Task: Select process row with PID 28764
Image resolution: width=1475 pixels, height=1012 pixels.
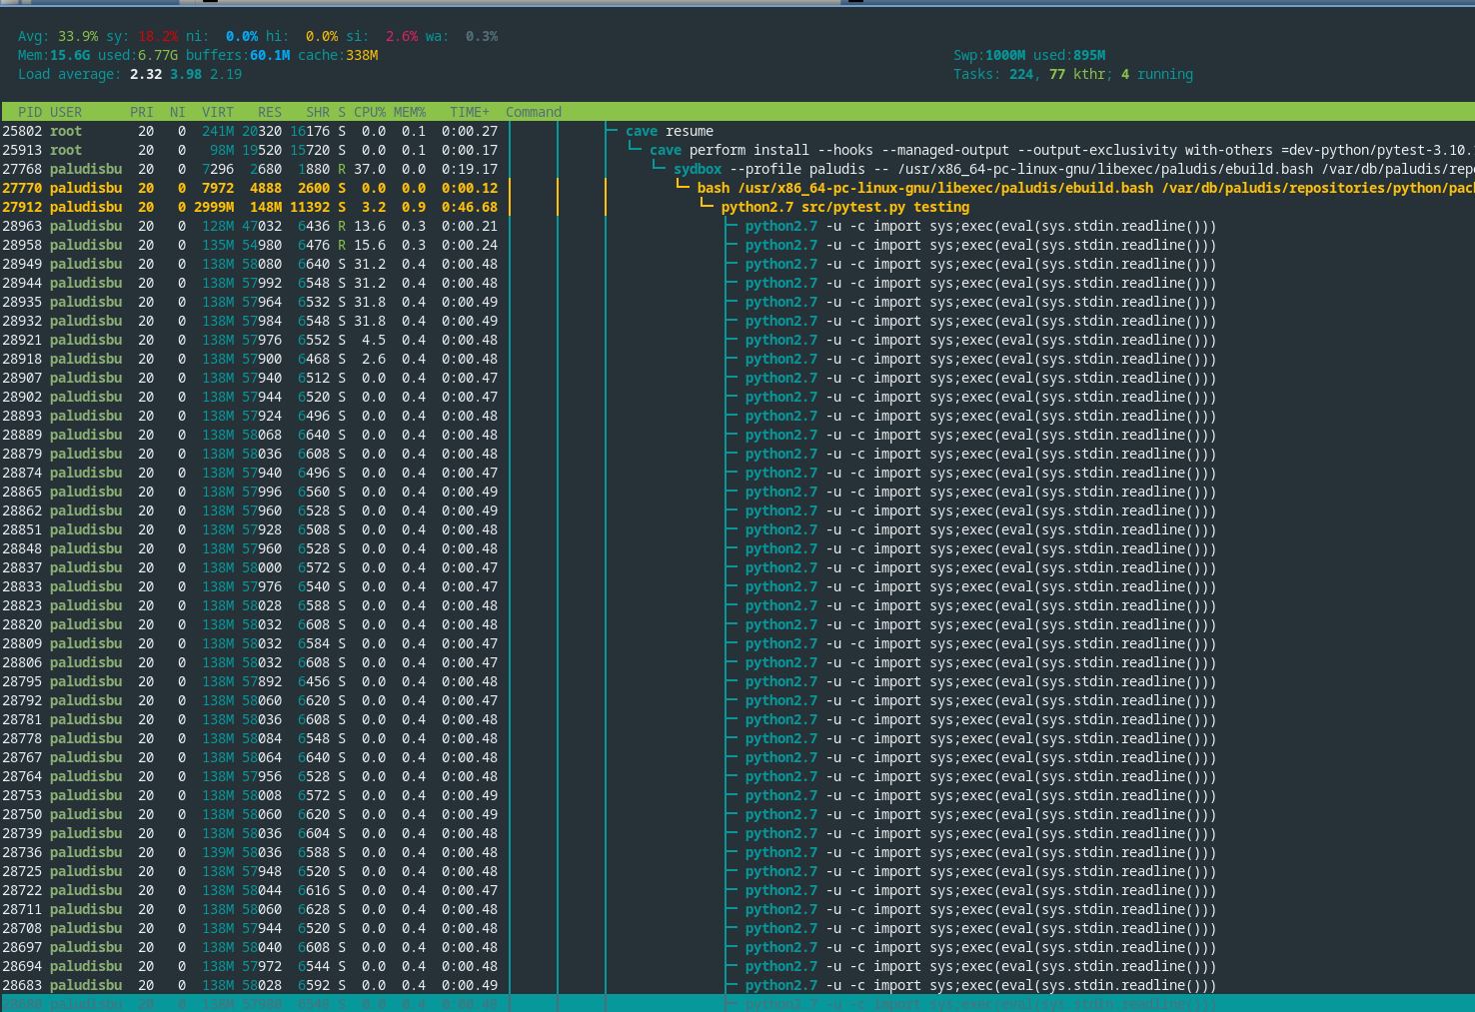Action: pos(737,776)
